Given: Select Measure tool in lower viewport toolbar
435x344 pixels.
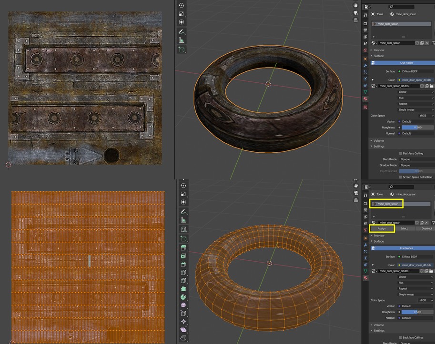Looking at the screenshot, I should point(183,220).
